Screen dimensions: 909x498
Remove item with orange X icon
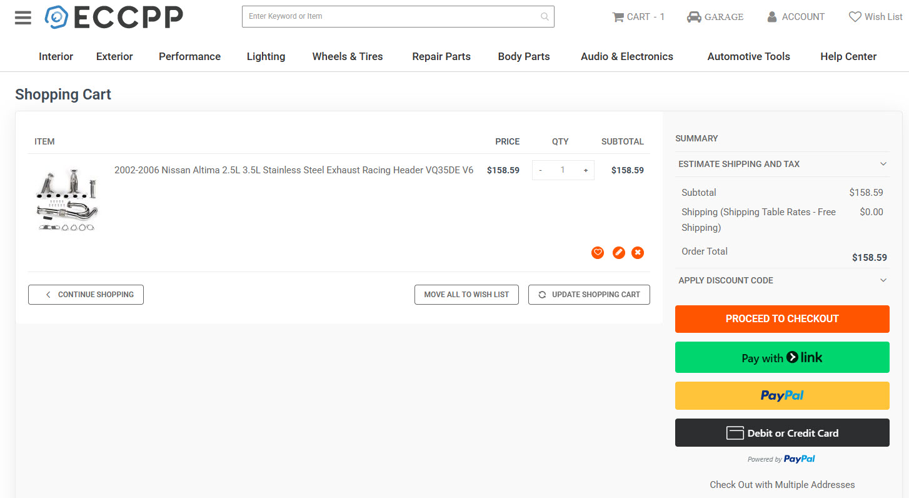pos(638,253)
